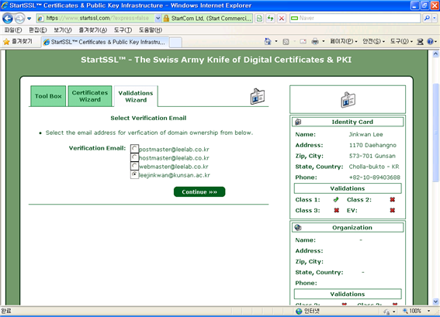Click the read mail icon
Viewport: 440px width, 317px height.
[303, 42]
